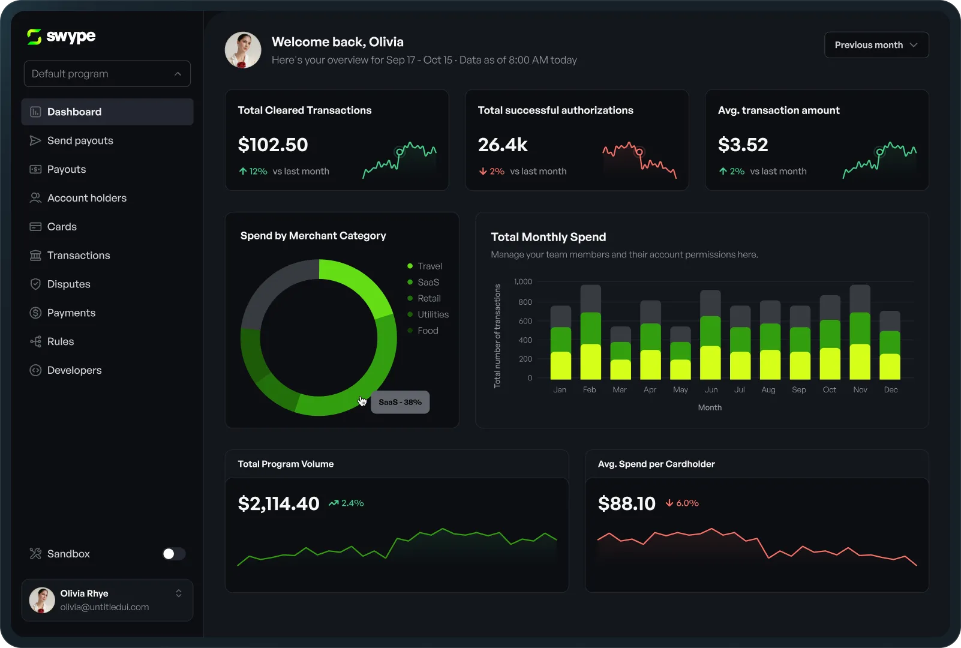961x648 pixels.
Task: Click the up arrow in Avg. transaction amount card
Action: [x=723, y=172]
